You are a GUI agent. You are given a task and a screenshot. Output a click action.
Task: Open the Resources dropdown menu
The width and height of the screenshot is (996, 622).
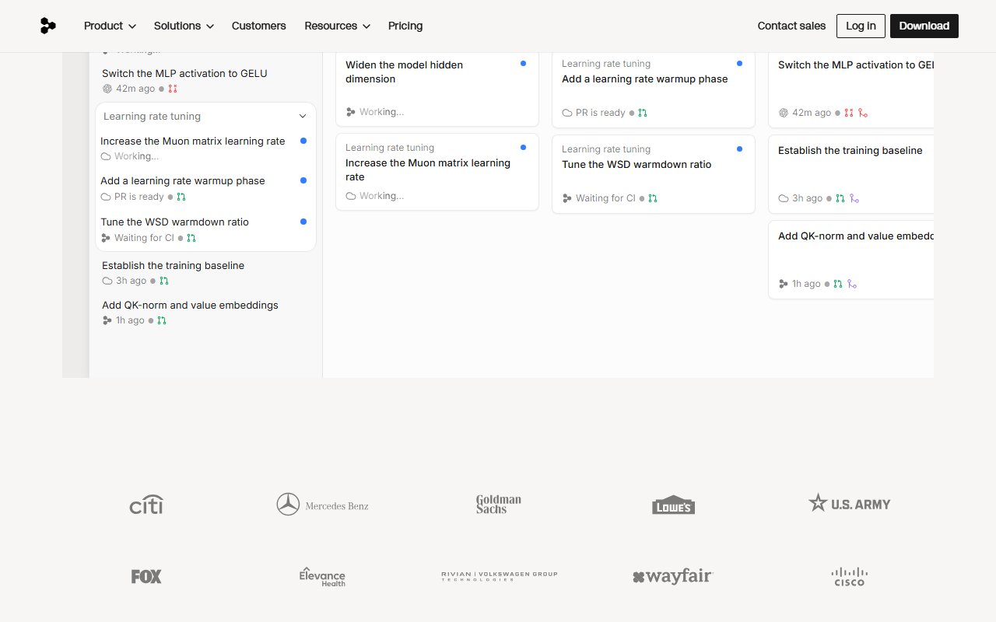tap(337, 26)
